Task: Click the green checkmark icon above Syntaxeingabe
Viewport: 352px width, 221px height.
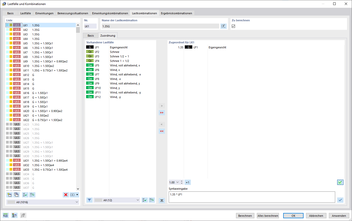Action: click(340, 182)
